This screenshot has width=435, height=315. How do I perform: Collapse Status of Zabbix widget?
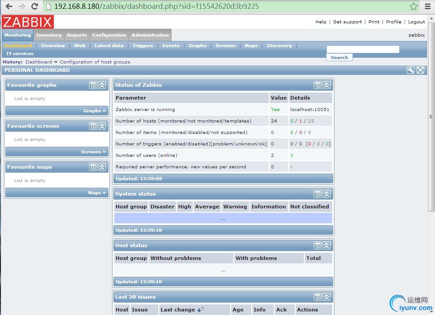pyautogui.click(x=326, y=85)
